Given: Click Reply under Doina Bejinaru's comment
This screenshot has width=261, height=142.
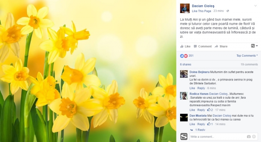Looking at the screenshot, I should (201, 88).
